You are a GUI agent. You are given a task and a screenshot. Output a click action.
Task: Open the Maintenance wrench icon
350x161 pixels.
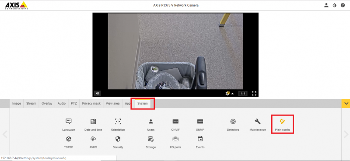pos(258,122)
